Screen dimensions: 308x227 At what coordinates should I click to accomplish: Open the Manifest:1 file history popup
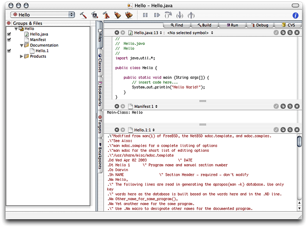pyautogui.click(x=143, y=106)
